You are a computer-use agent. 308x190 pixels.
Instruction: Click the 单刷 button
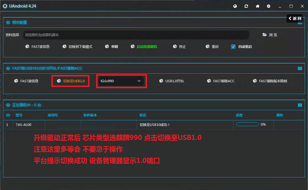click(x=111, y=47)
